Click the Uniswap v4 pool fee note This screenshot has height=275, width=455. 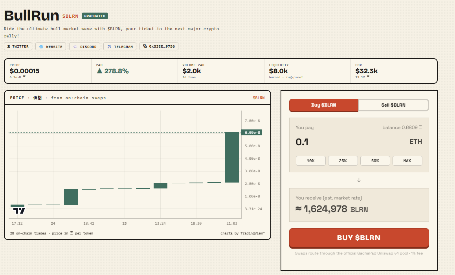(x=359, y=253)
